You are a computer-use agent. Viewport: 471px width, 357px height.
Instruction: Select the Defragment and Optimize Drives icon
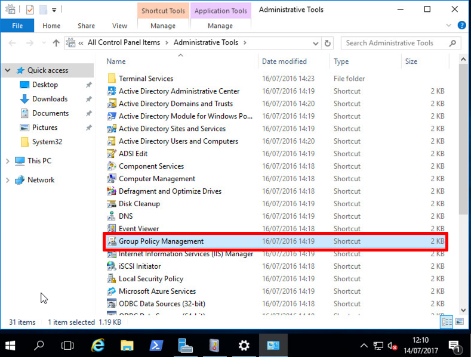(x=112, y=191)
